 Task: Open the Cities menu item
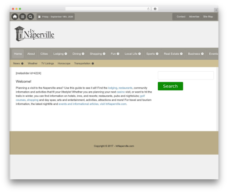tap(44, 54)
